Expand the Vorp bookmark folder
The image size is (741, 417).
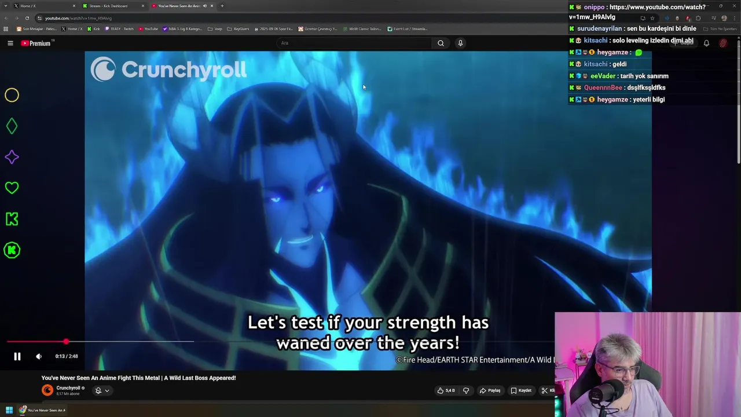215,28
